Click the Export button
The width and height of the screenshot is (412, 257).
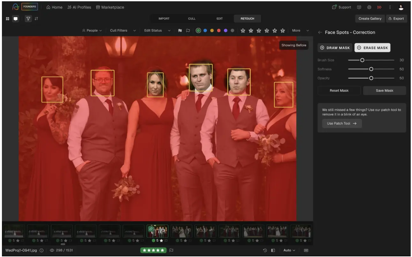396,18
